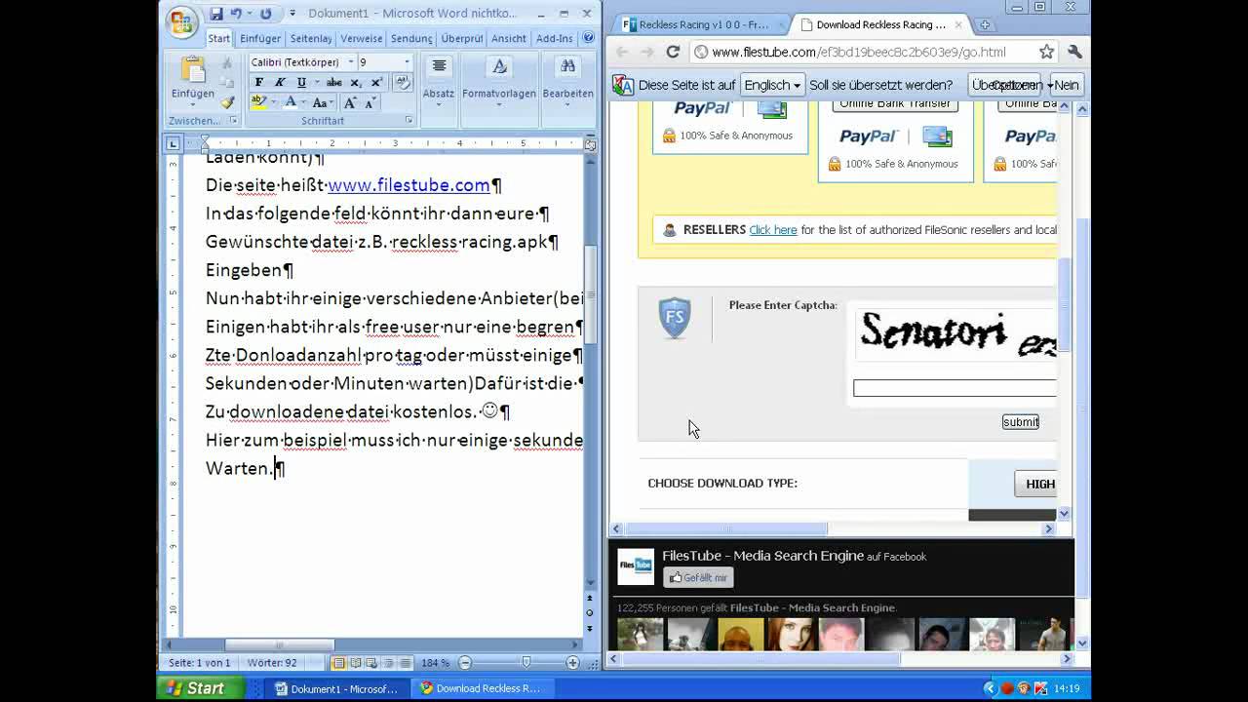The width and height of the screenshot is (1248, 702).
Task: Open the Englisch language dropdown in translate bar
Action: [x=771, y=85]
